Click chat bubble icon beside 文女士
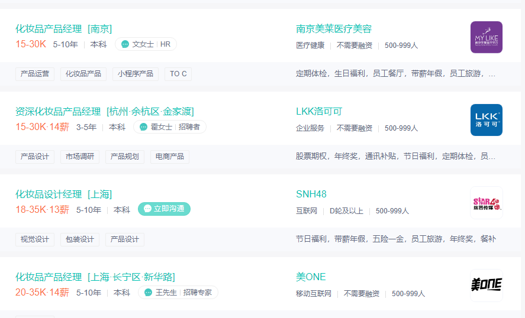The image size is (525, 318). pyautogui.click(x=125, y=44)
